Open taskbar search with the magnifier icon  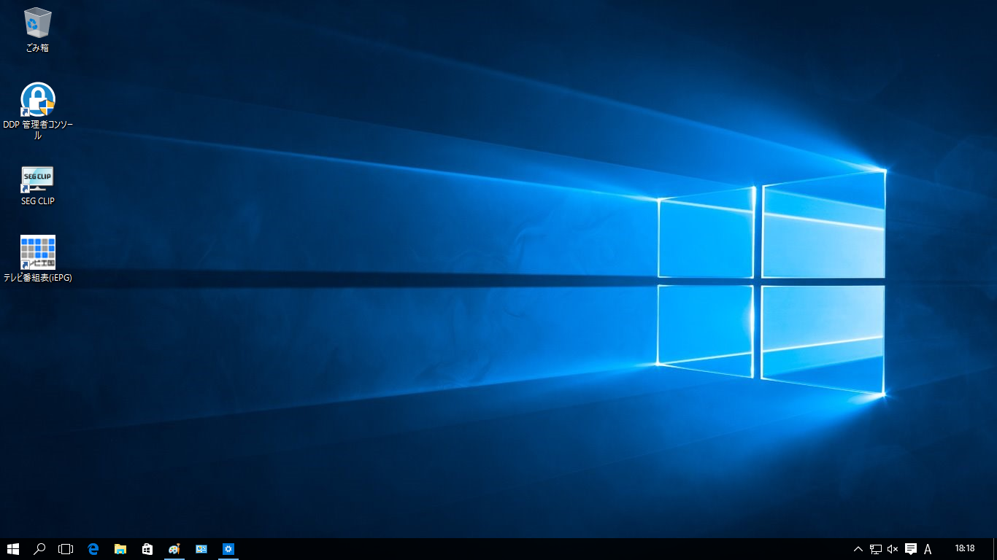(39, 549)
